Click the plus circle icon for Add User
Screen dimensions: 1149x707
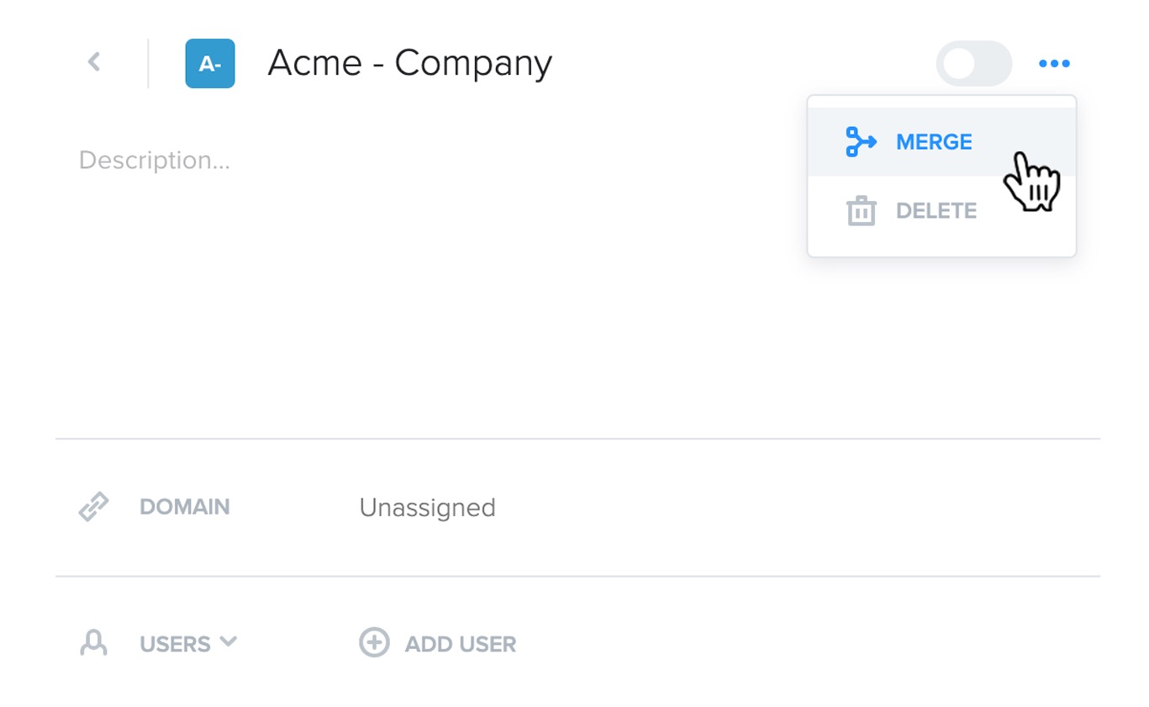point(374,643)
